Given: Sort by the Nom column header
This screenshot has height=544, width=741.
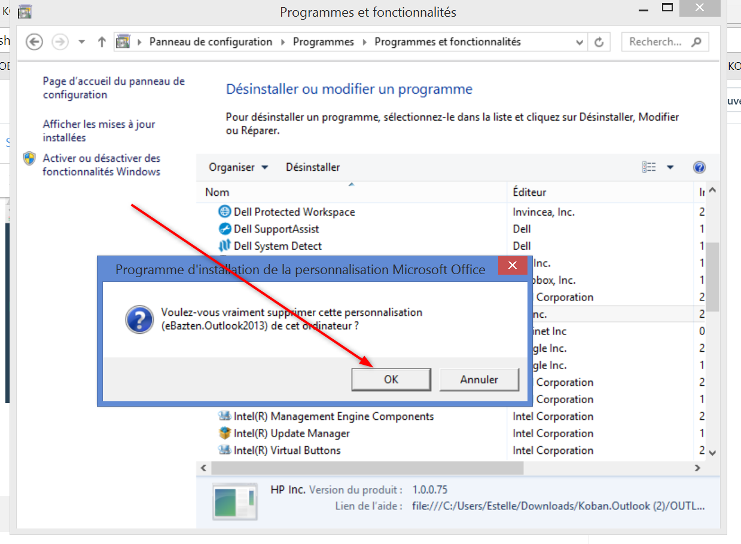Looking at the screenshot, I should tap(352, 192).
